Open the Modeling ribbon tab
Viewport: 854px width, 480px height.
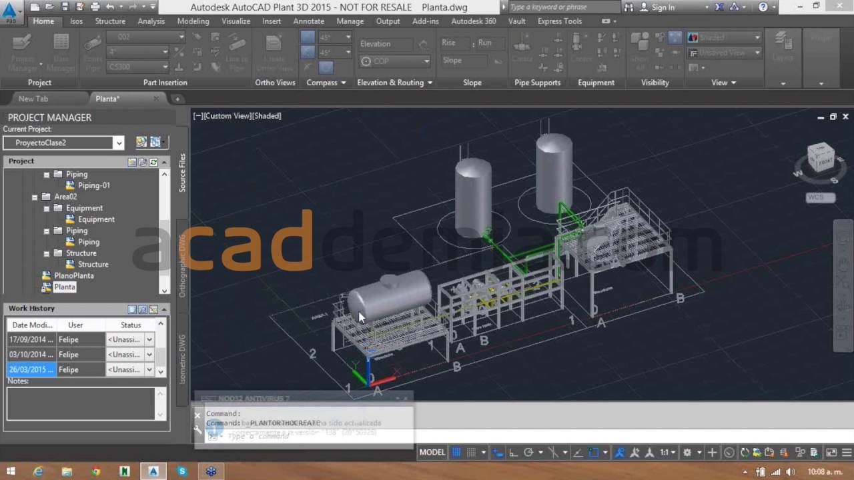tap(193, 21)
